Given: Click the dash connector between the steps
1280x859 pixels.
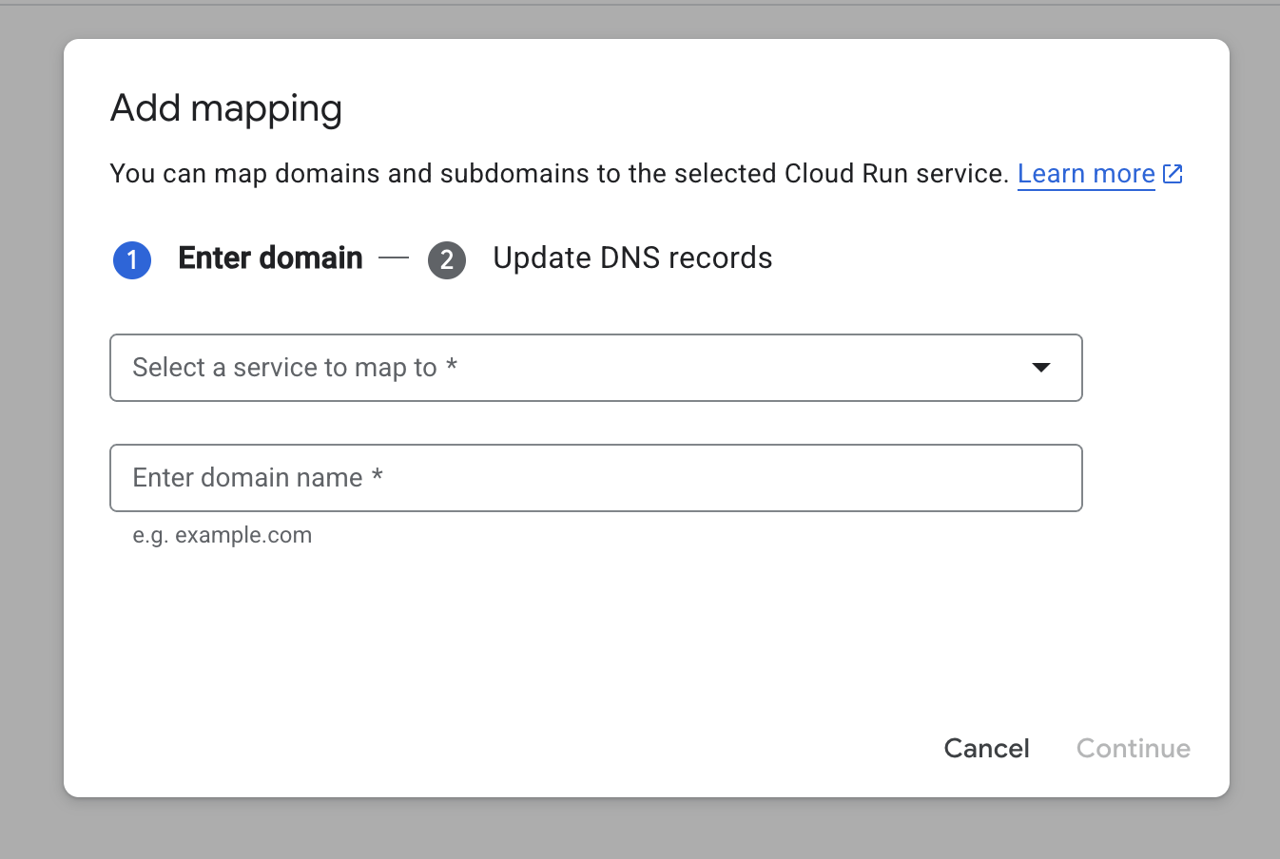Looking at the screenshot, I should tap(394, 258).
